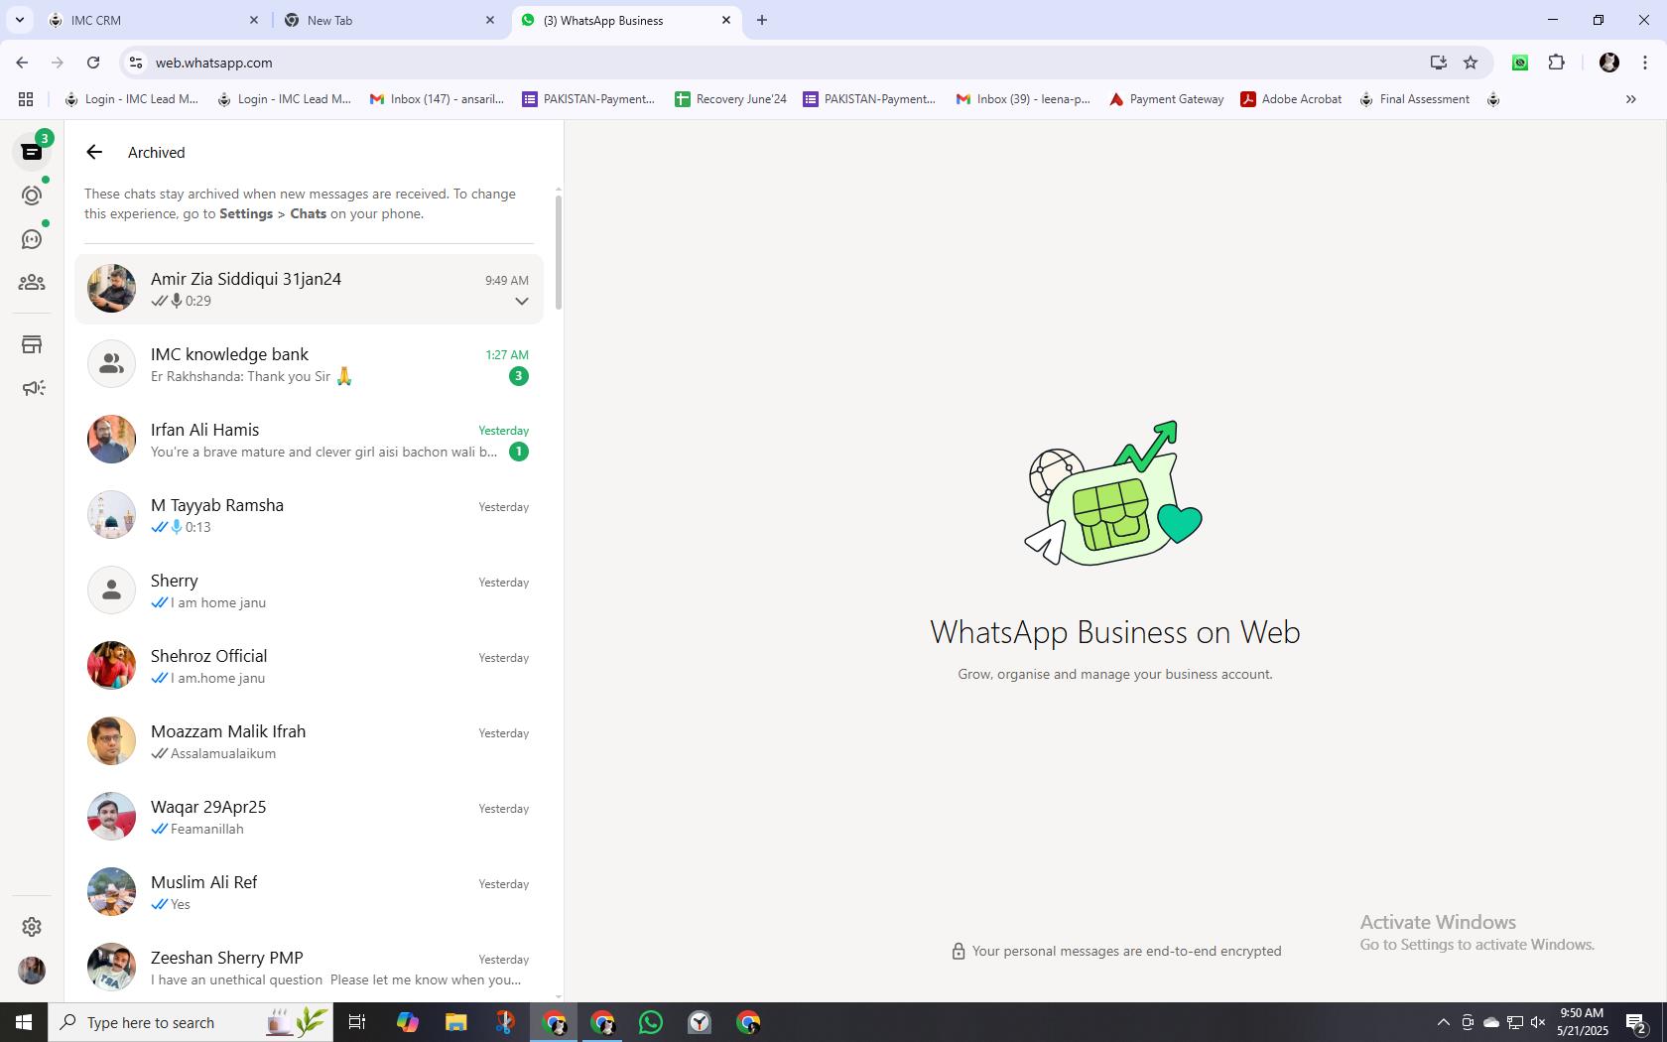The height and width of the screenshot is (1042, 1667).
Task: Open the Channels icon in sidebar
Action: coord(32,239)
